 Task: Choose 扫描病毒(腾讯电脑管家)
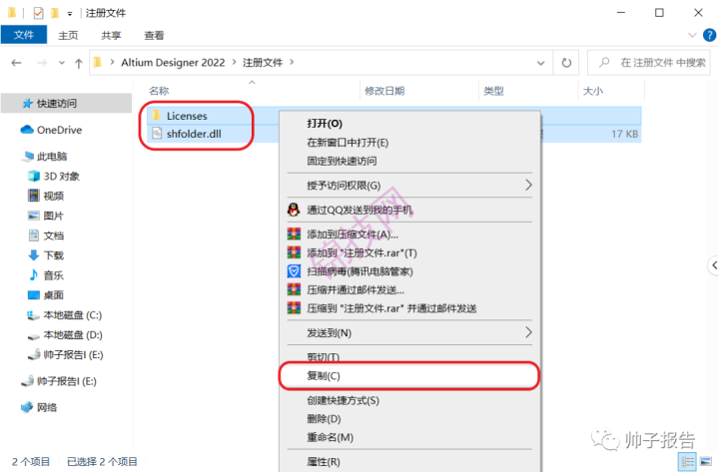(x=410, y=271)
